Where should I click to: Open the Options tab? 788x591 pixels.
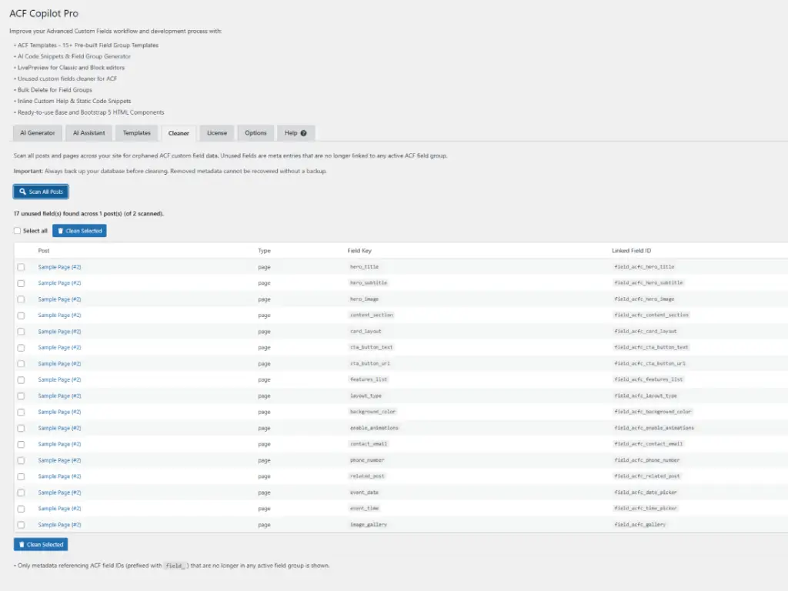coord(255,133)
